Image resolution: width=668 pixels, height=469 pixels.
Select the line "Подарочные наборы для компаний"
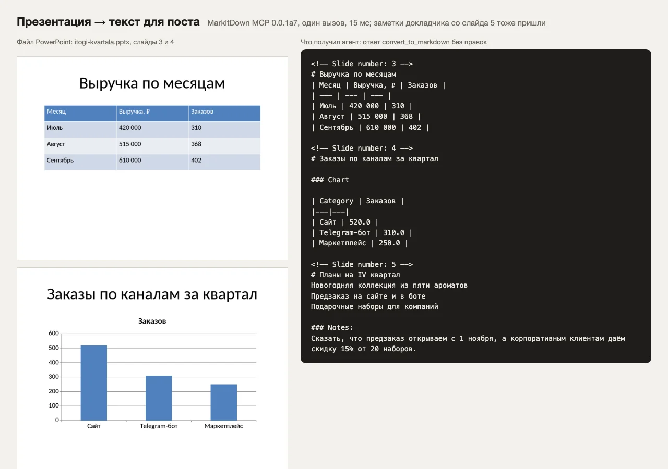point(375,306)
